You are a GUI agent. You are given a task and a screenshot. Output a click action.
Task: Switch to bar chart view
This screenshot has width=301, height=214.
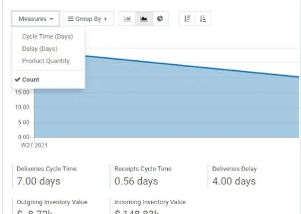pyautogui.click(x=127, y=19)
